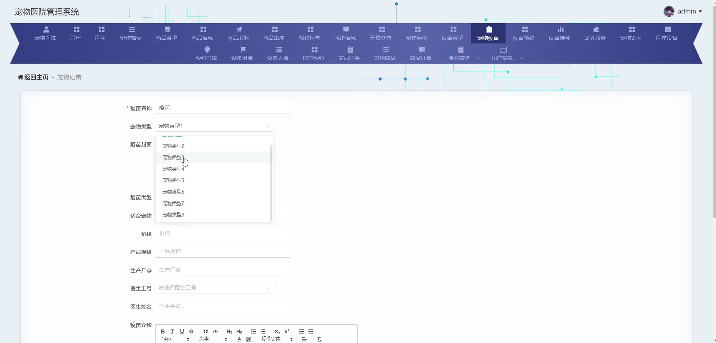This screenshot has height=343, width=716.
Task: Apply italic formatting in the editor
Action: (x=172, y=331)
